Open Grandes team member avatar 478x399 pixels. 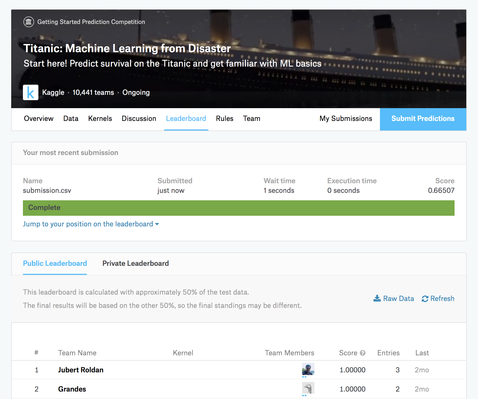point(308,388)
